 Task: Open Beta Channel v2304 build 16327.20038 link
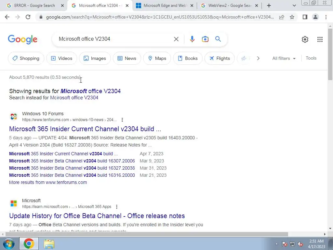click(72, 168)
